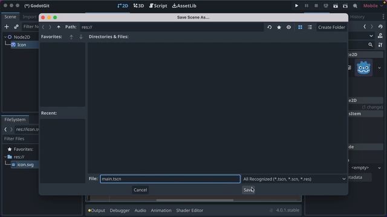The image size is (387, 217).
Task: Open the Animation bottom panel
Action: [x=161, y=210]
